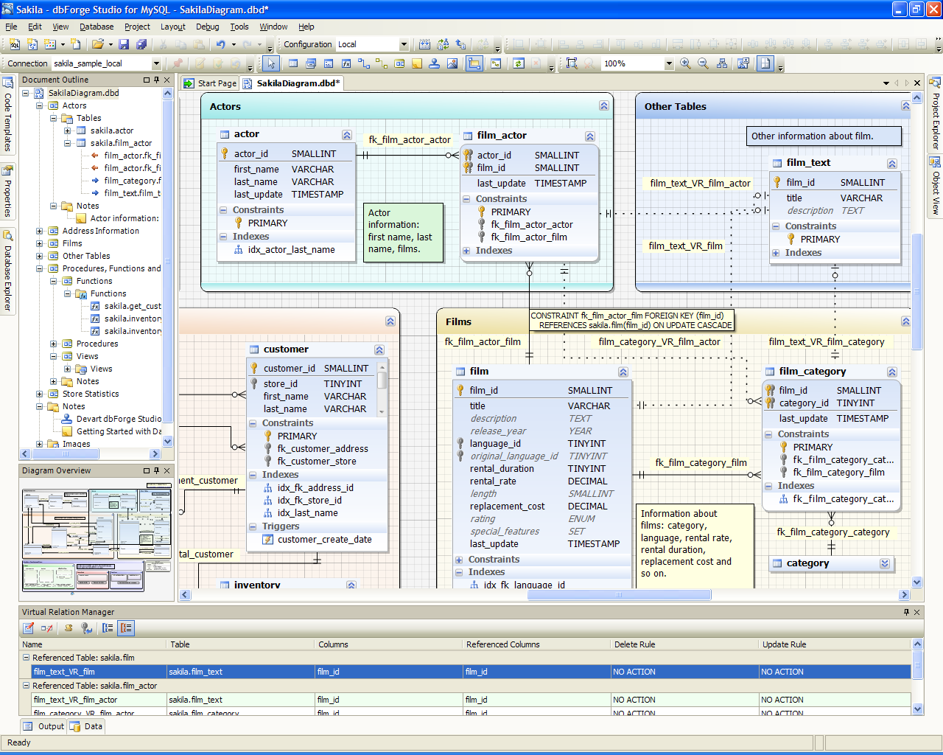Collapse the film_actor table chevron
This screenshot has height=755, width=943.
(x=590, y=136)
